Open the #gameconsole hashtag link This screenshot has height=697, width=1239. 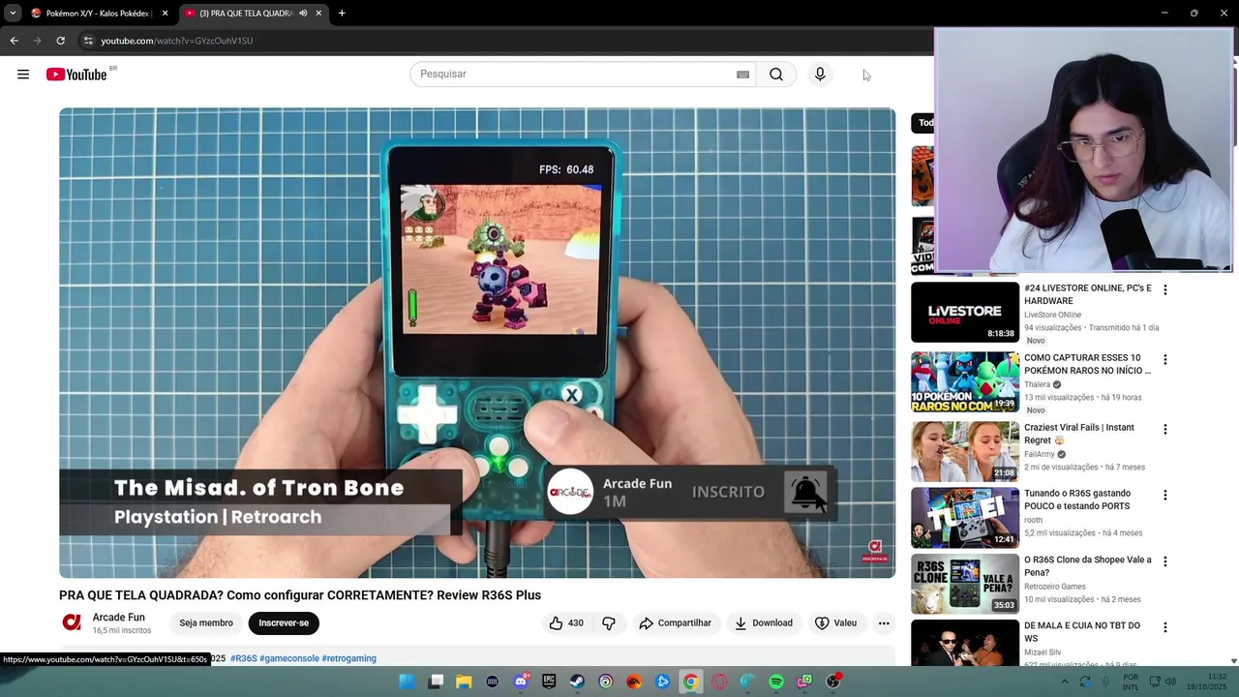(x=289, y=658)
